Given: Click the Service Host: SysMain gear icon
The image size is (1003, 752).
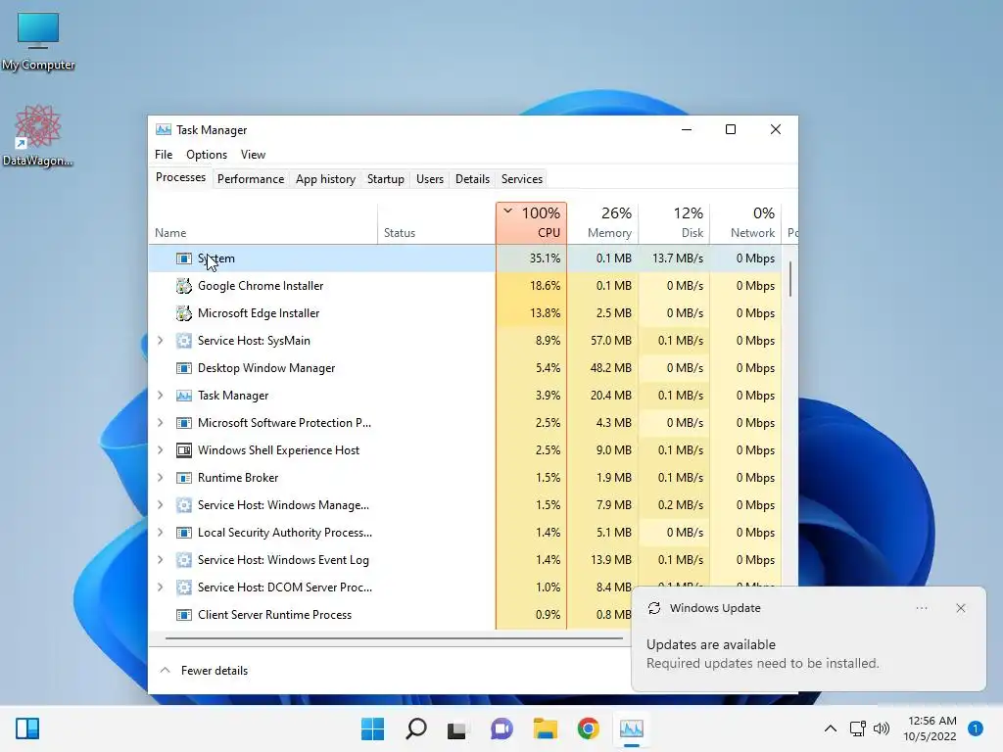Looking at the screenshot, I should pyautogui.click(x=183, y=341).
